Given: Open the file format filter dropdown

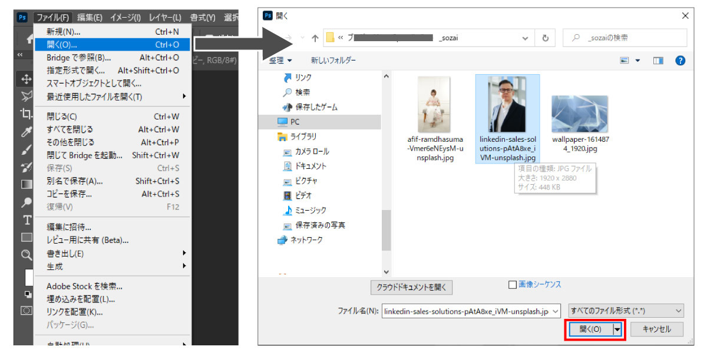Looking at the screenshot, I should (x=626, y=311).
